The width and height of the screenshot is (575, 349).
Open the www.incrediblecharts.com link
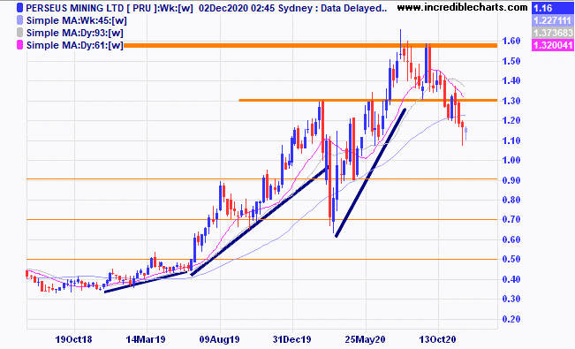(x=463, y=7)
